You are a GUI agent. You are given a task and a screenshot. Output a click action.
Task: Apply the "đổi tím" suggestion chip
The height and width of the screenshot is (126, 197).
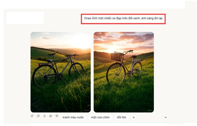coord(122,118)
